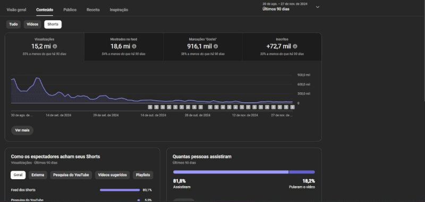Click the 89,1% Feed dos Shorts value
This screenshot has height=202, width=425.
tap(147, 190)
